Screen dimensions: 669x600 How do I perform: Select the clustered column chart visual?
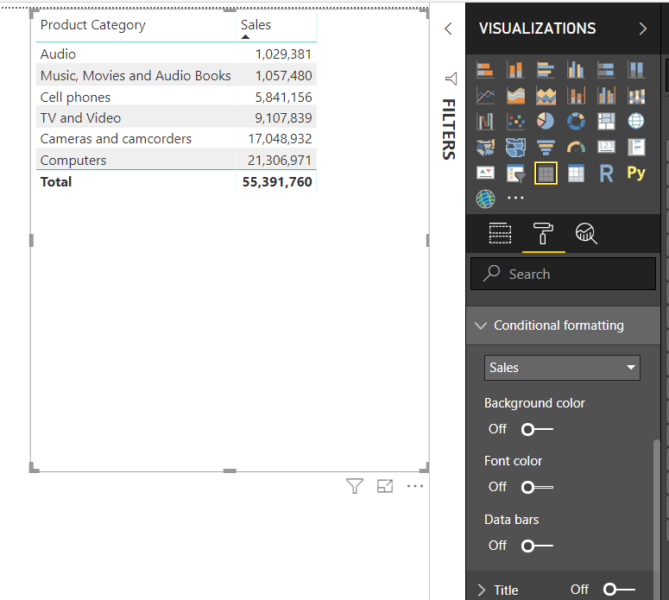coord(576,70)
